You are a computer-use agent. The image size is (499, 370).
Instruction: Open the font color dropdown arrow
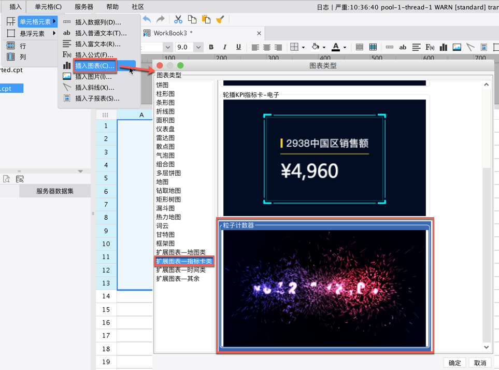[x=345, y=47]
